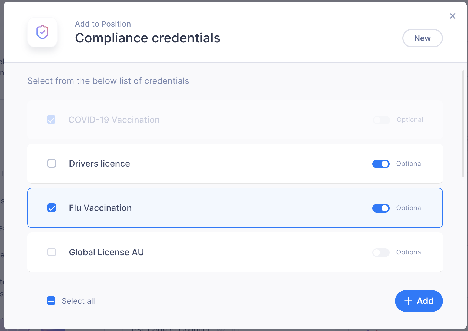
Task: Click Optional label in Flu Vaccination row
Action: pos(409,208)
